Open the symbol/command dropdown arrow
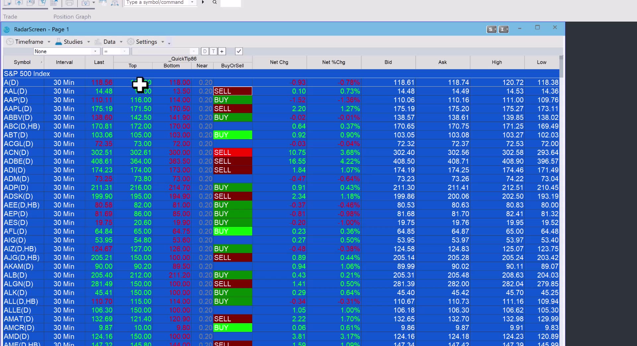Viewport: 637px width, 346px height. click(x=192, y=3)
